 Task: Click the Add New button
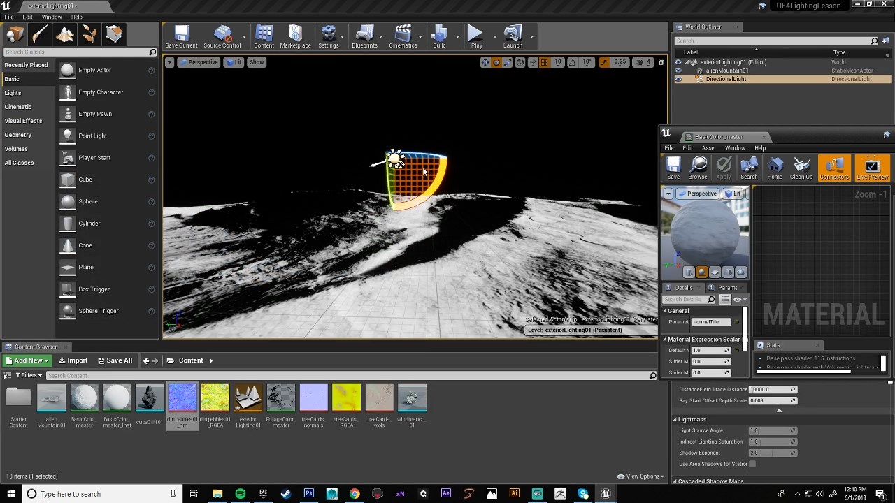(27, 360)
